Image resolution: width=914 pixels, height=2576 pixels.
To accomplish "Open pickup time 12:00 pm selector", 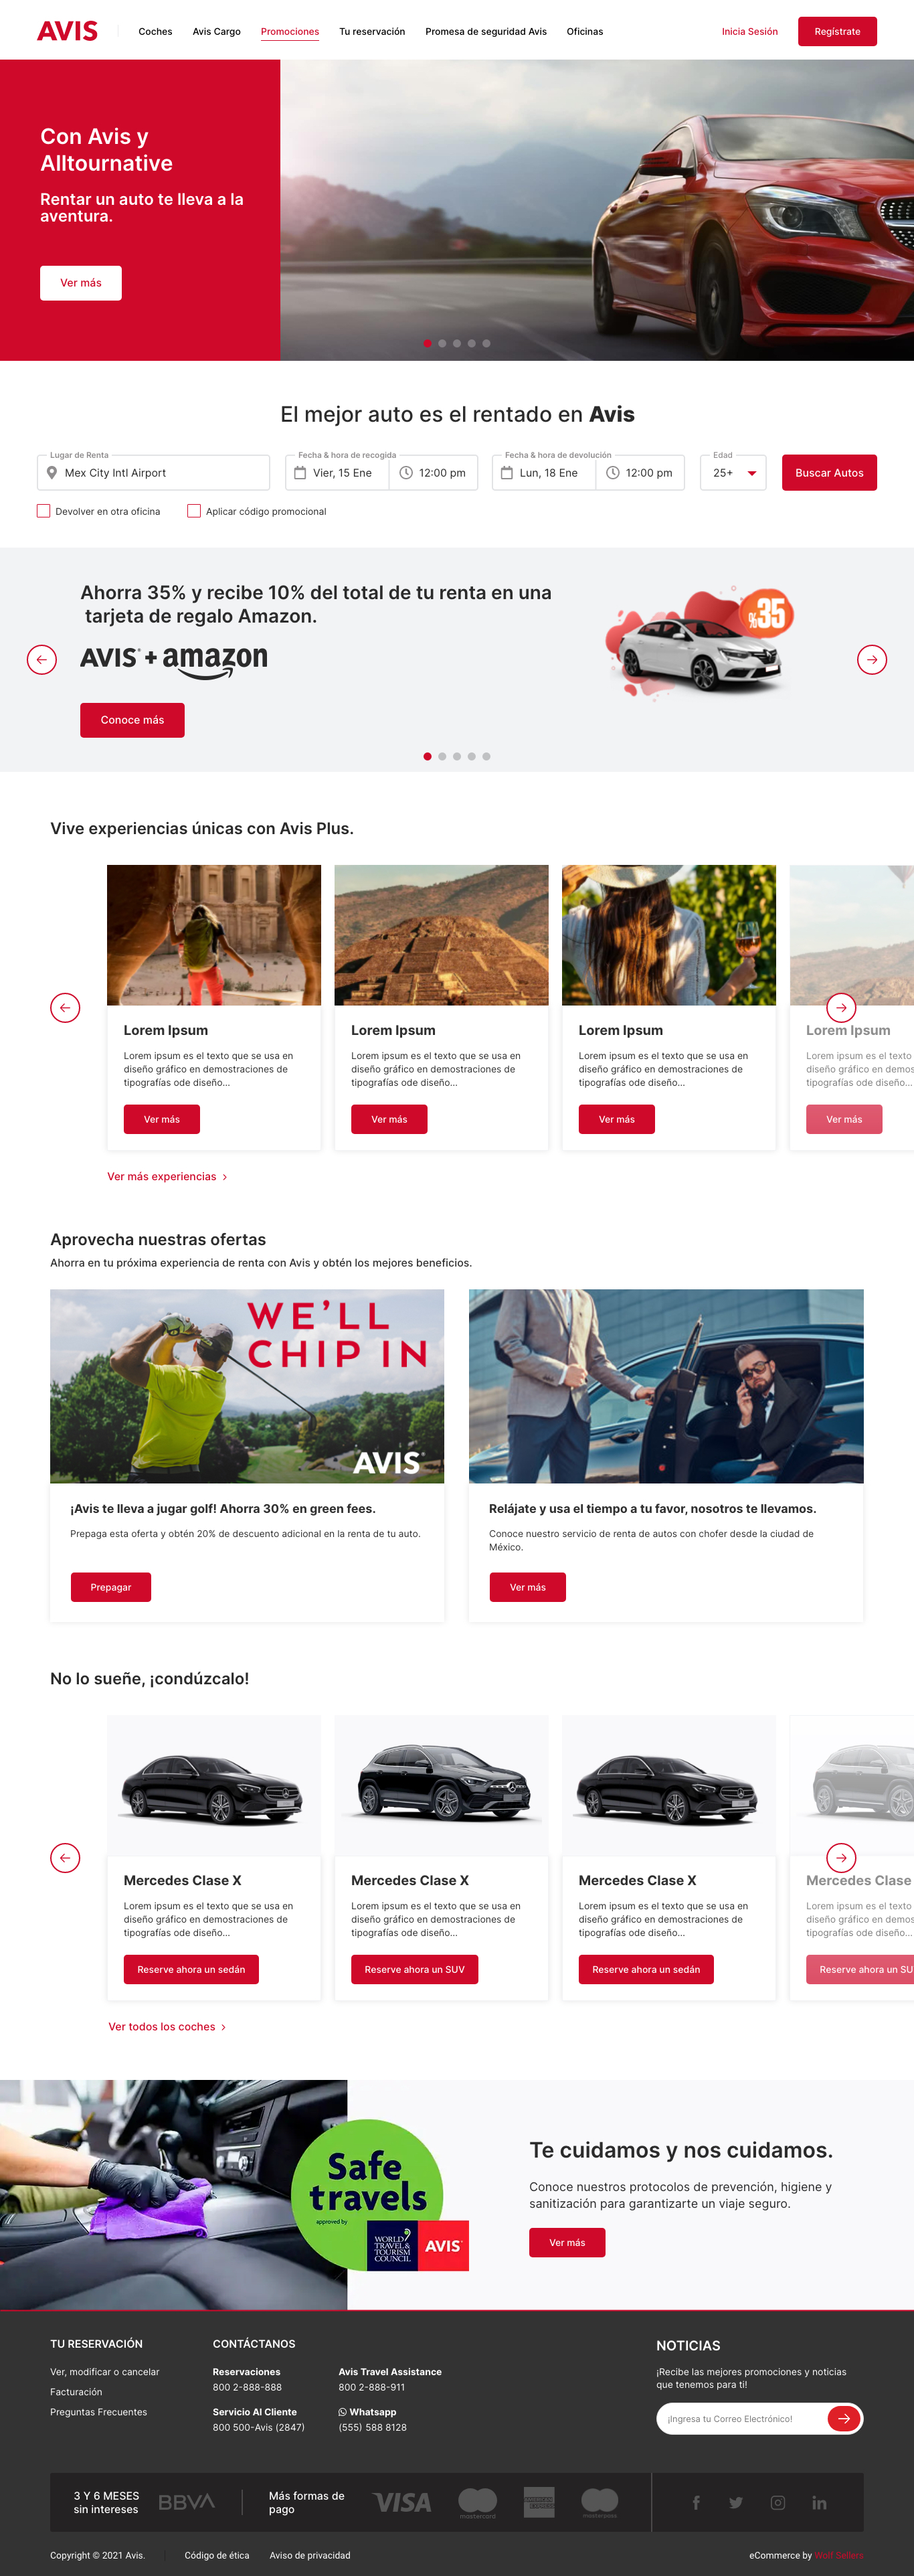I will coord(433,473).
